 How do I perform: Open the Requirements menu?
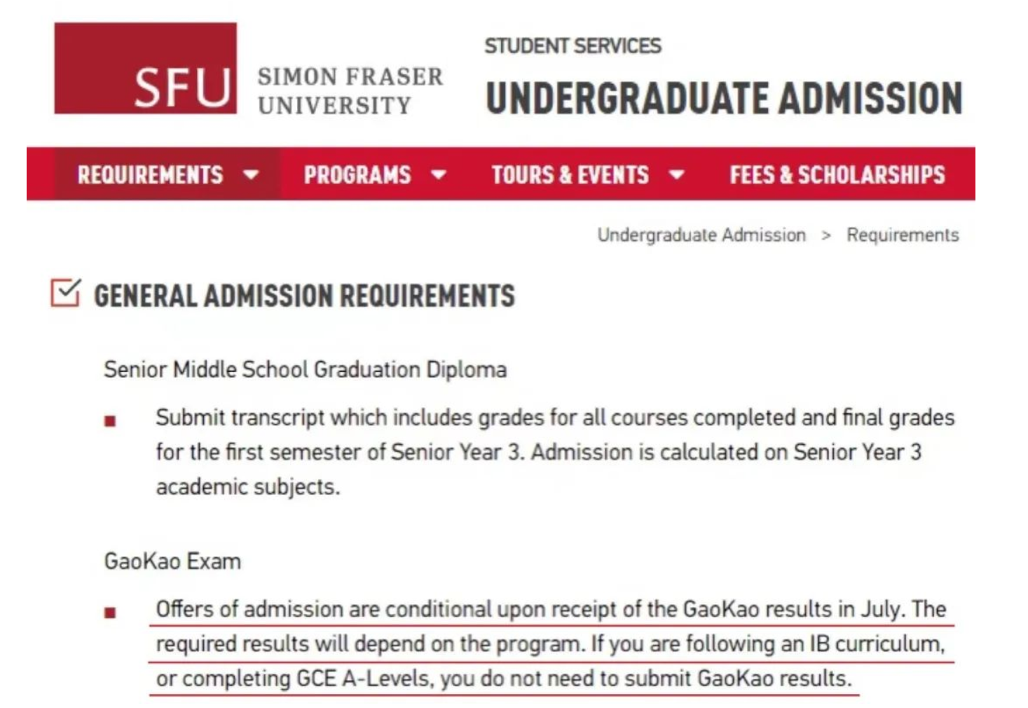click(x=150, y=175)
